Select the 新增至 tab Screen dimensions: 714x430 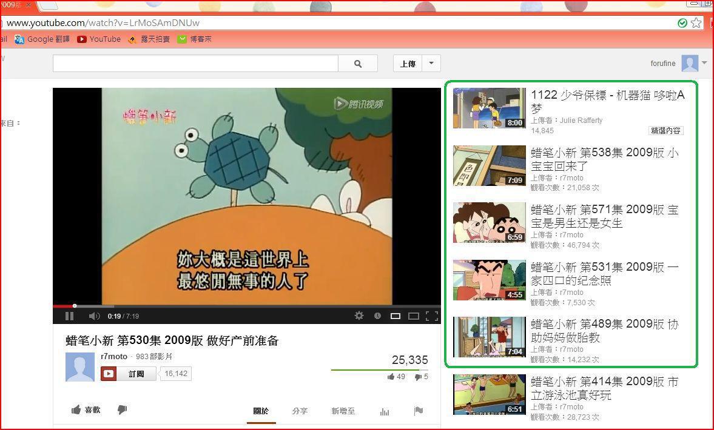click(343, 411)
